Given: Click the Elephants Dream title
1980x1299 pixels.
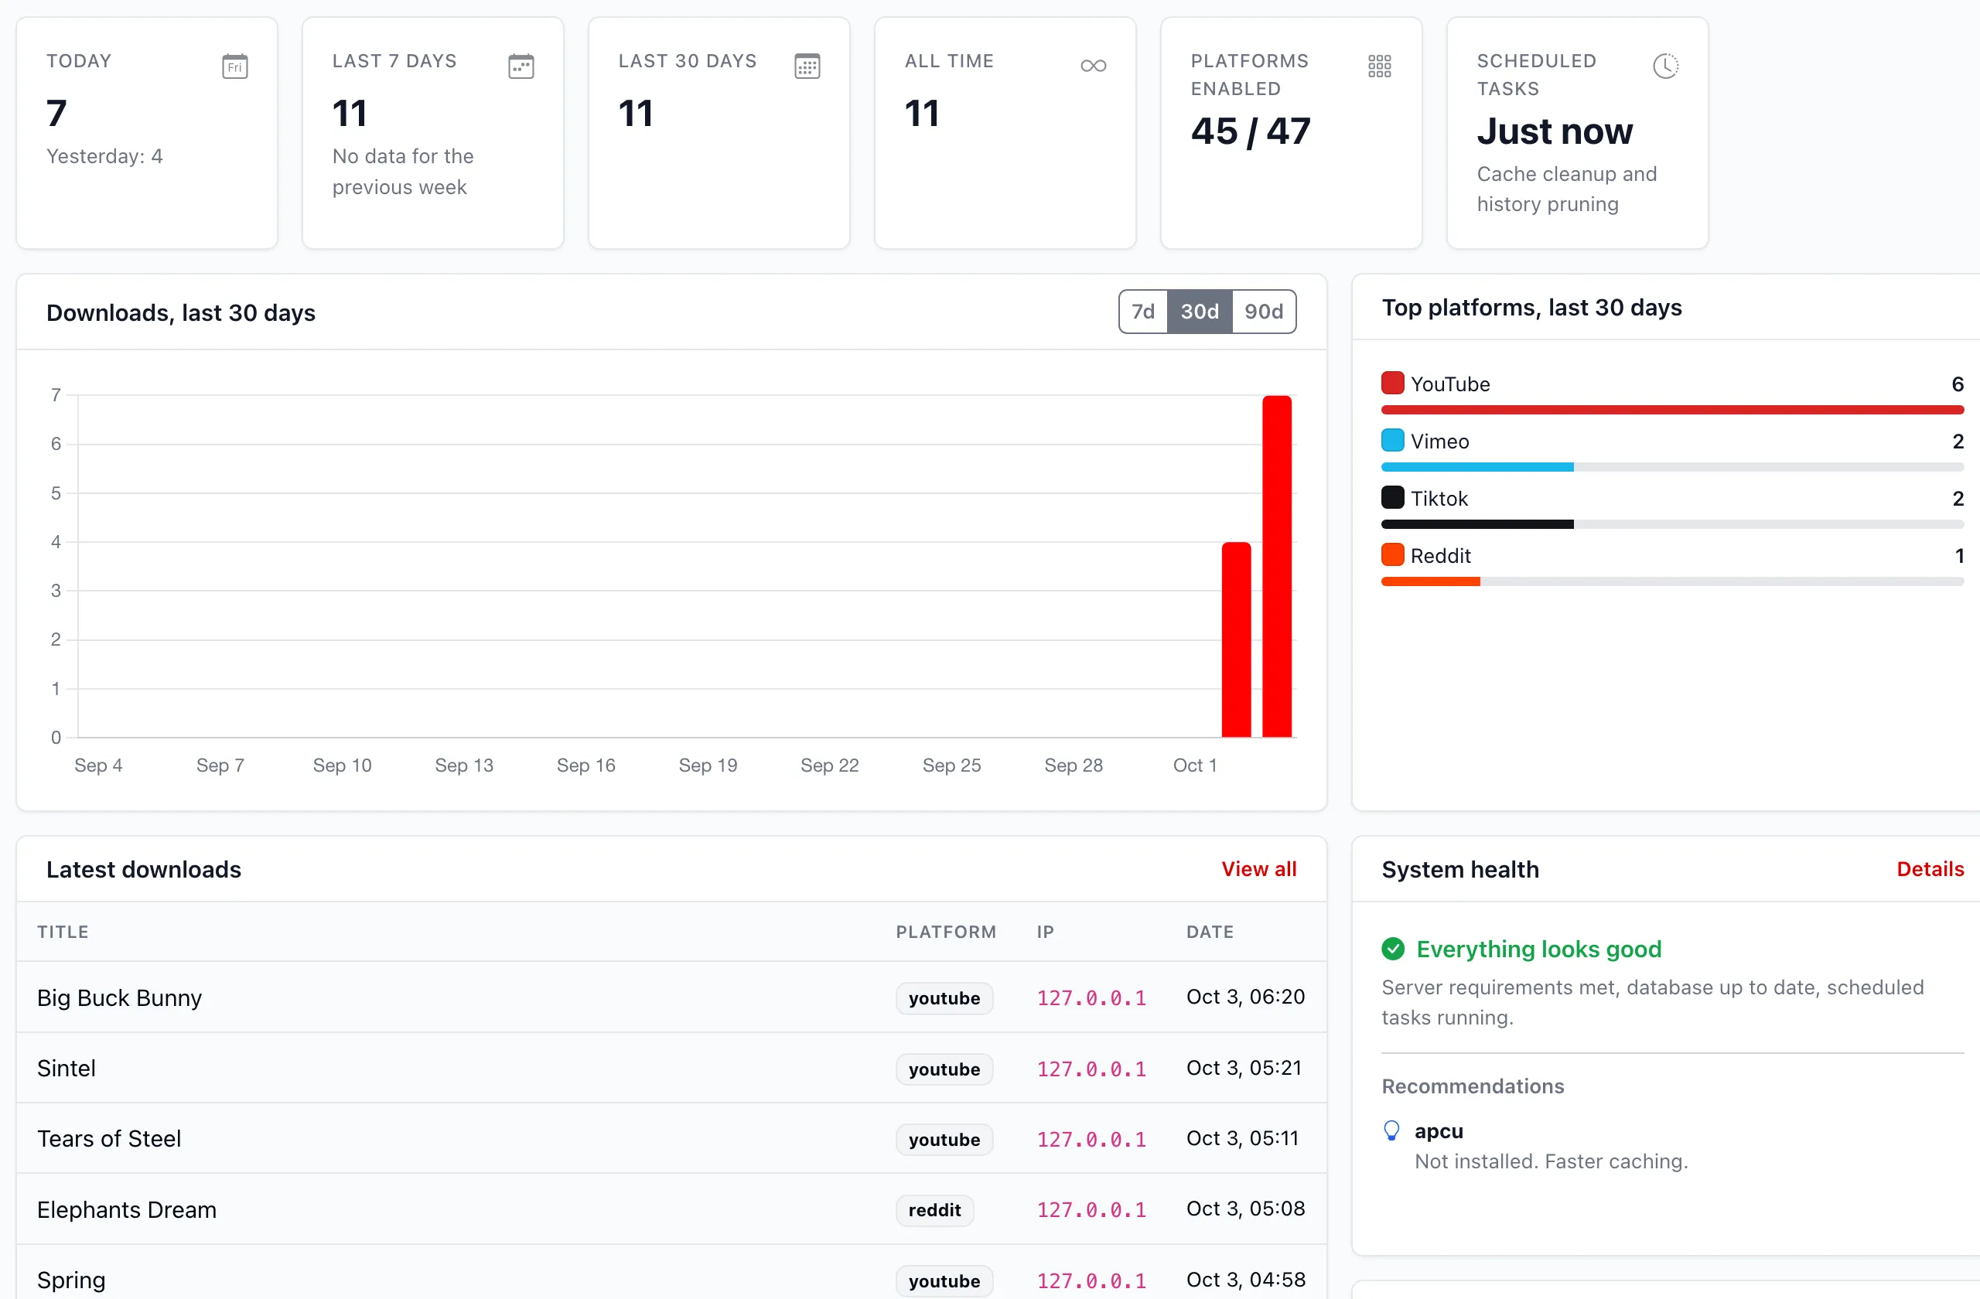Looking at the screenshot, I should click(128, 1209).
